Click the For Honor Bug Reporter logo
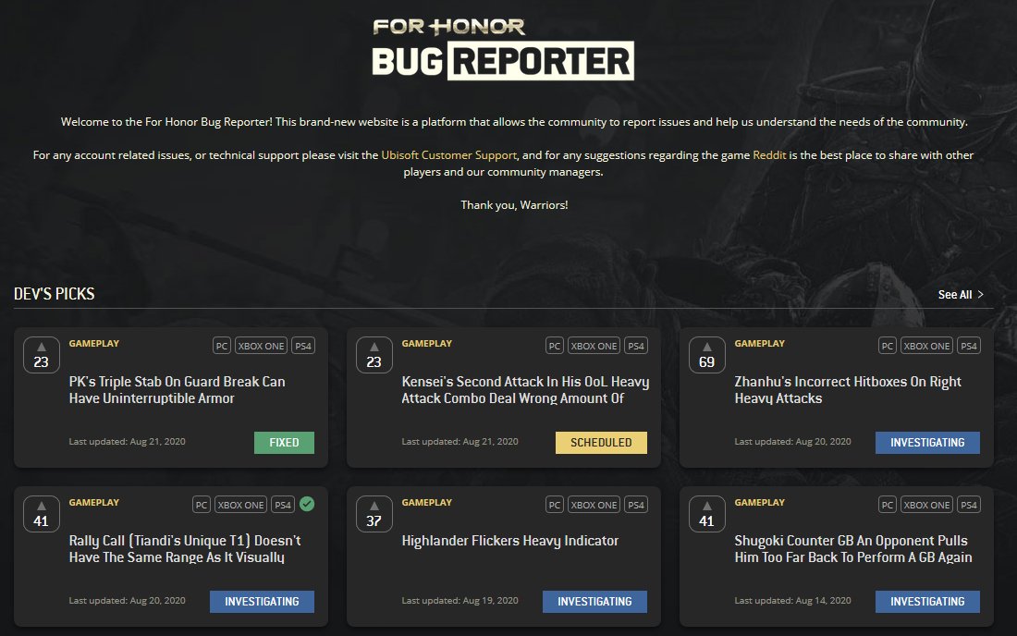The image size is (1017, 636). tap(502, 48)
